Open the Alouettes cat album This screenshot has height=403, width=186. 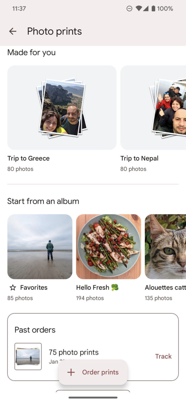(x=168, y=247)
